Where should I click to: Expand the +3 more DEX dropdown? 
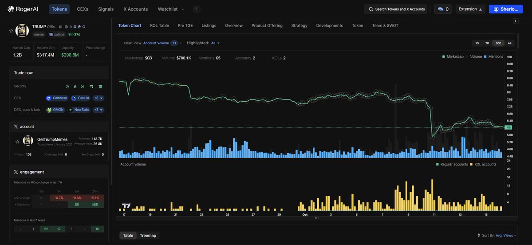(99, 110)
